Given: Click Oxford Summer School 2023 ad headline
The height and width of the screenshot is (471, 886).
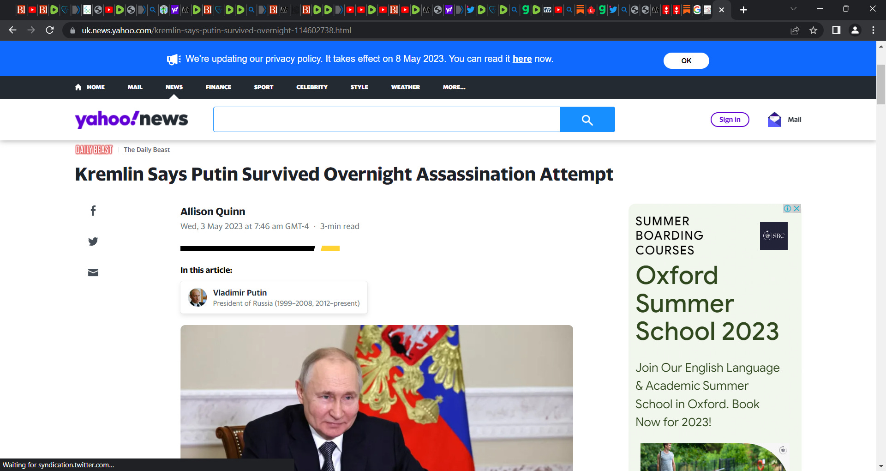Looking at the screenshot, I should [x=707, y=303].
